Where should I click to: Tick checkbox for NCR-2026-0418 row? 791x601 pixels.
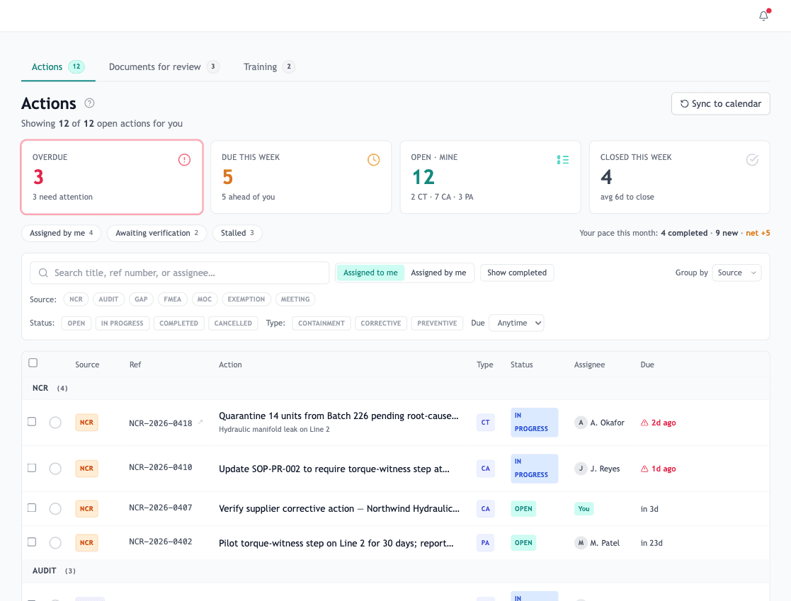(32, 421)
